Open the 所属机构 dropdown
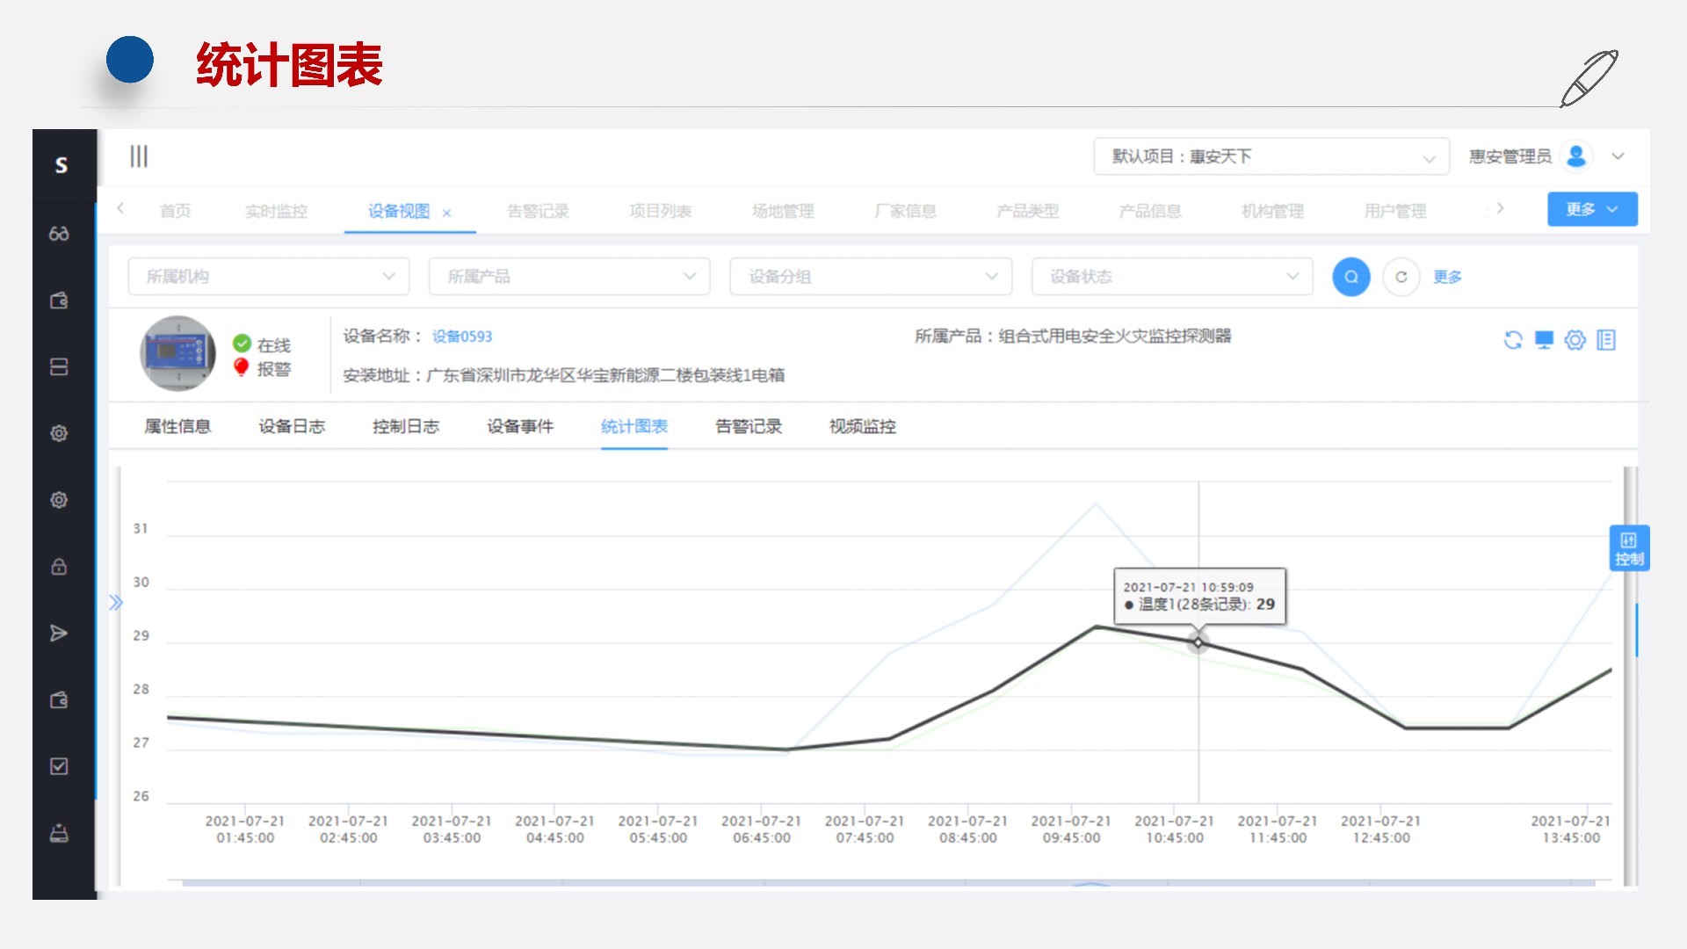The height and width of the screenshot is (949, 1687). 268,277
